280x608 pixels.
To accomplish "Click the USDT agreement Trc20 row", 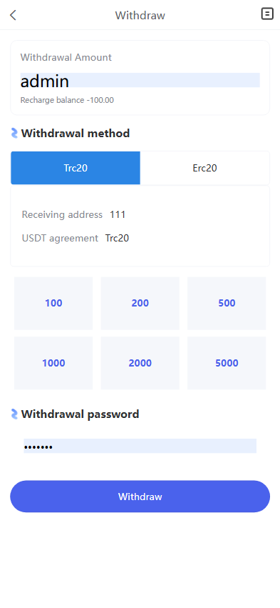I will [x=76, y=238].
